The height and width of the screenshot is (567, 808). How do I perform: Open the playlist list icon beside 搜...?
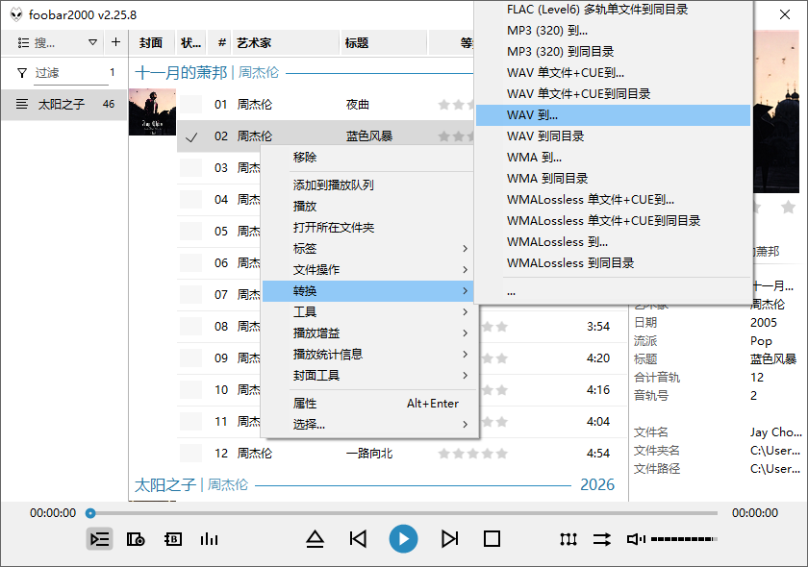[x=23, y=42]
